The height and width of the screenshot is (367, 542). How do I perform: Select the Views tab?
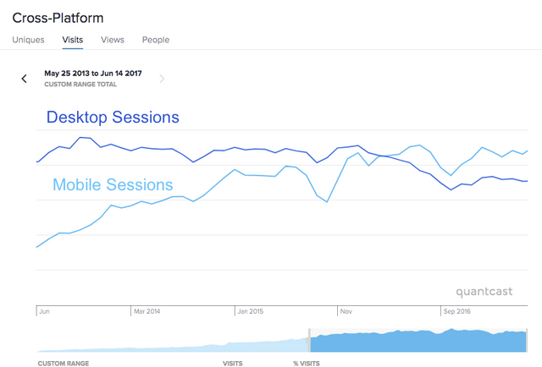coord(113,40)
